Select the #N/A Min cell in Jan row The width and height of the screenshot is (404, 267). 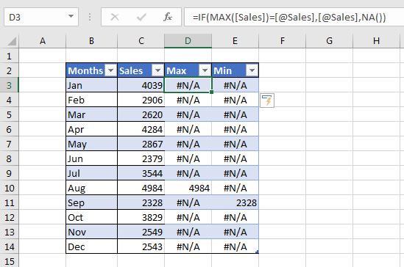coord(235,85)
